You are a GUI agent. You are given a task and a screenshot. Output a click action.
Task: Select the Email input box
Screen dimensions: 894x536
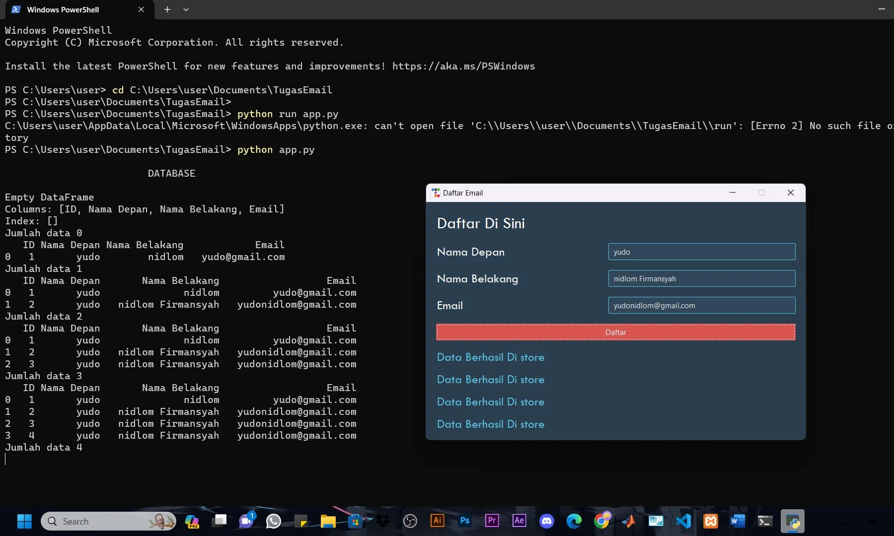pos(701,305)
